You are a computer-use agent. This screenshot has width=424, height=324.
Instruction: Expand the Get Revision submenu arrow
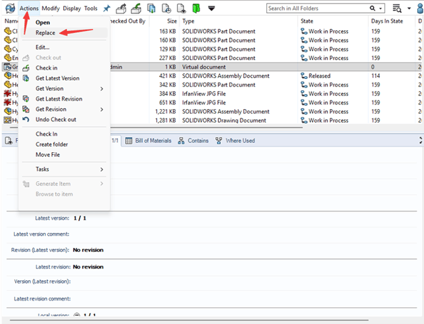[102, 109]
